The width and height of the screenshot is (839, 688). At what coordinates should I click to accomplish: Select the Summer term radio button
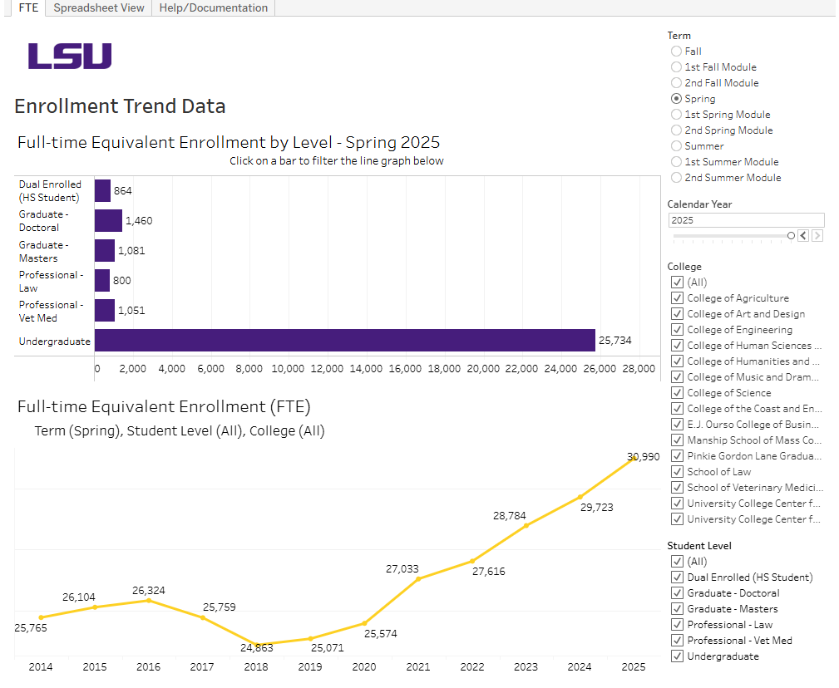tap(676, 145)
